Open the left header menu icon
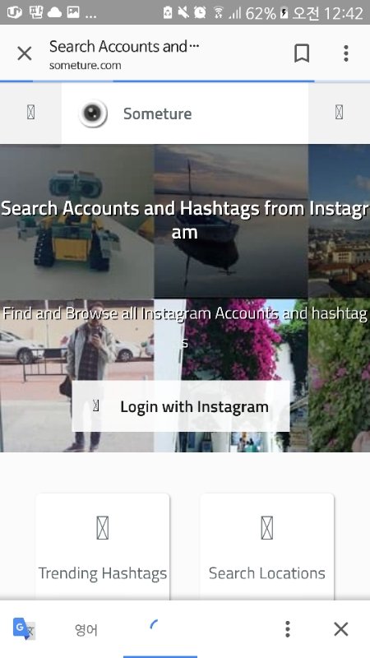The height and width of the screenshot is (658, 370). [30, 113]
